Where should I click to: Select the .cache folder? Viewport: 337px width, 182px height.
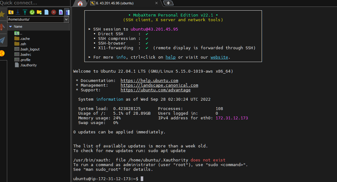[22, 39]
